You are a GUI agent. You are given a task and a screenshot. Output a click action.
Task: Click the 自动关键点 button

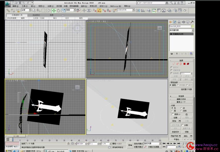(138, 144)
